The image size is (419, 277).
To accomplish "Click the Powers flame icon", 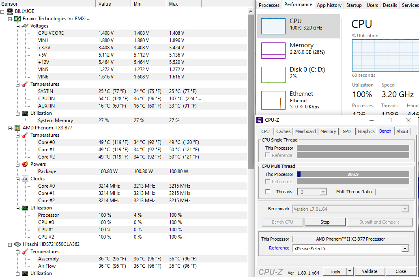I will (25, 164).
